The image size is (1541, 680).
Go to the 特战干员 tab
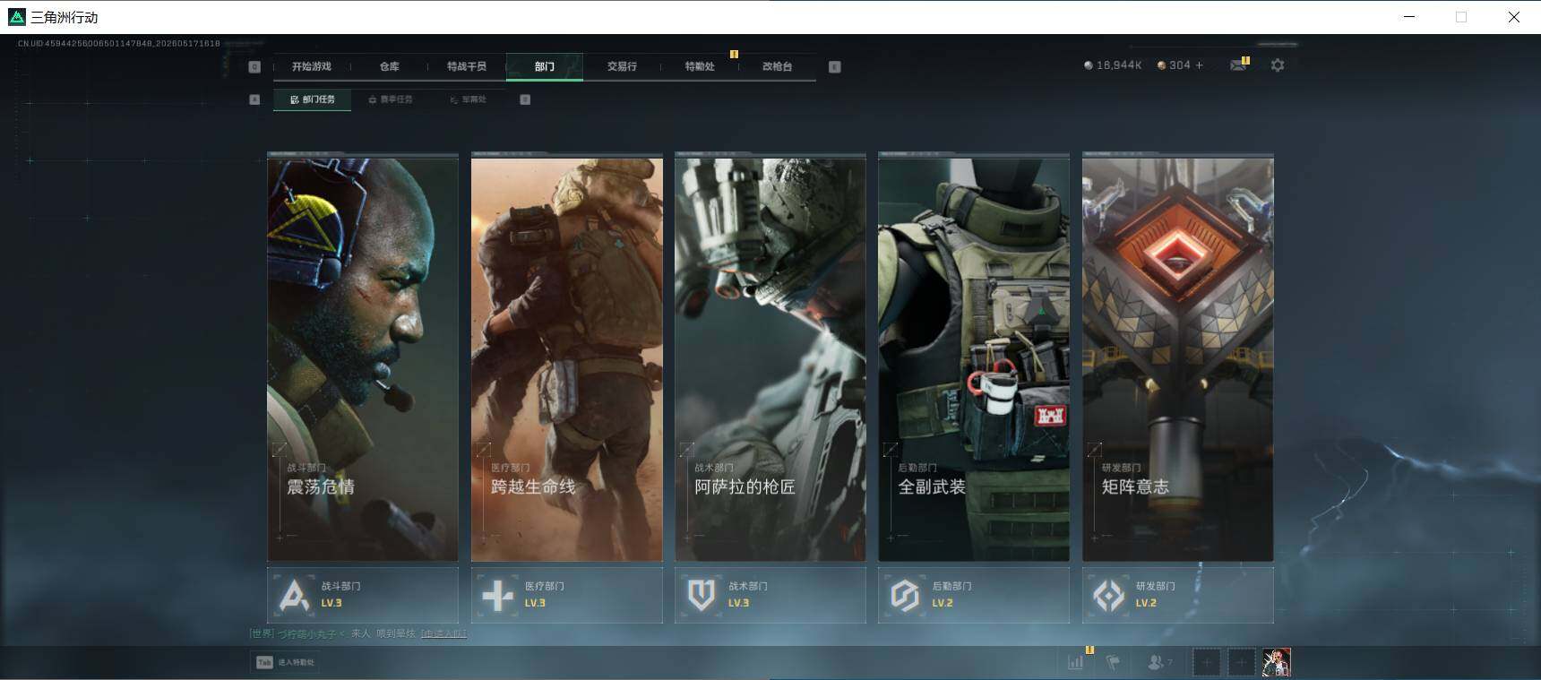[466, 66]
